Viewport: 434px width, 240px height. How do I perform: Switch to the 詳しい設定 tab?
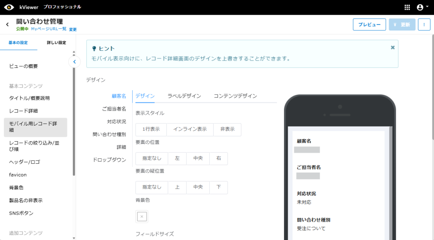56,43
